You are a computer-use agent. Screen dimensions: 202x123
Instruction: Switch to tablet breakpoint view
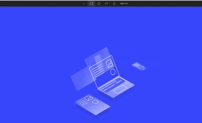(x=99, y=4)
